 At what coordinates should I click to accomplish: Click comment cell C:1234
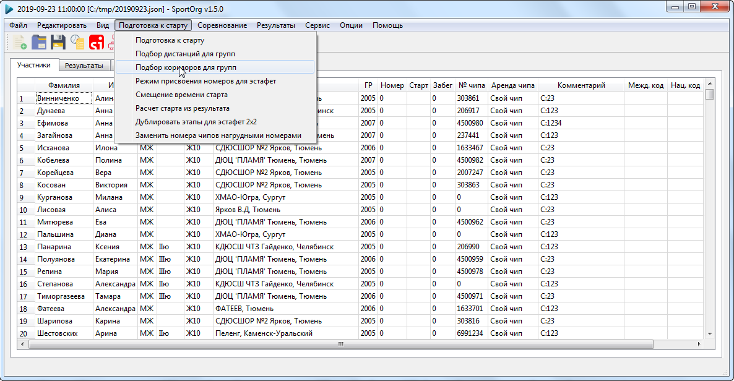click(581, 123)
